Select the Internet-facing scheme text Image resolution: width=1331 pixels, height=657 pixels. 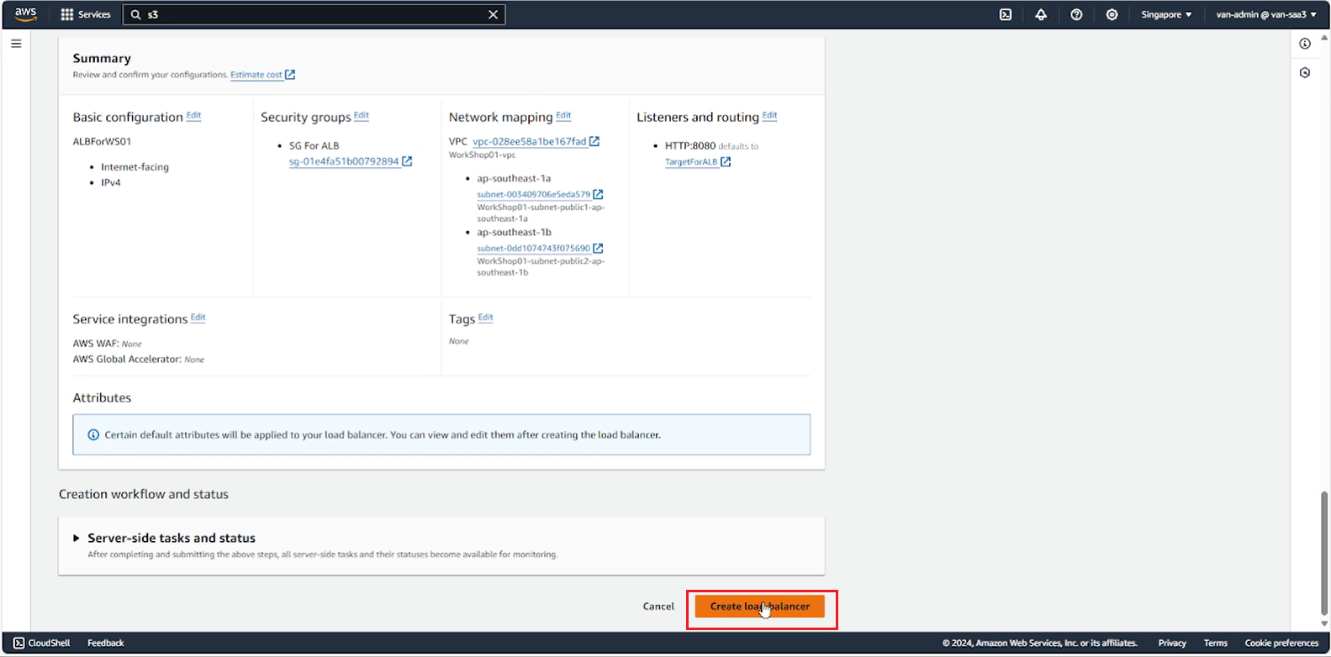pyautogui.click(x=135, y=167)
